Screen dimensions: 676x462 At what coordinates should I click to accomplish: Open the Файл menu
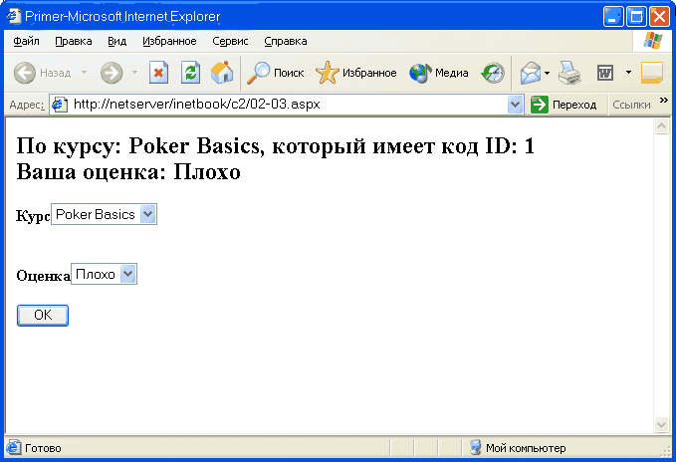(26, 41)
